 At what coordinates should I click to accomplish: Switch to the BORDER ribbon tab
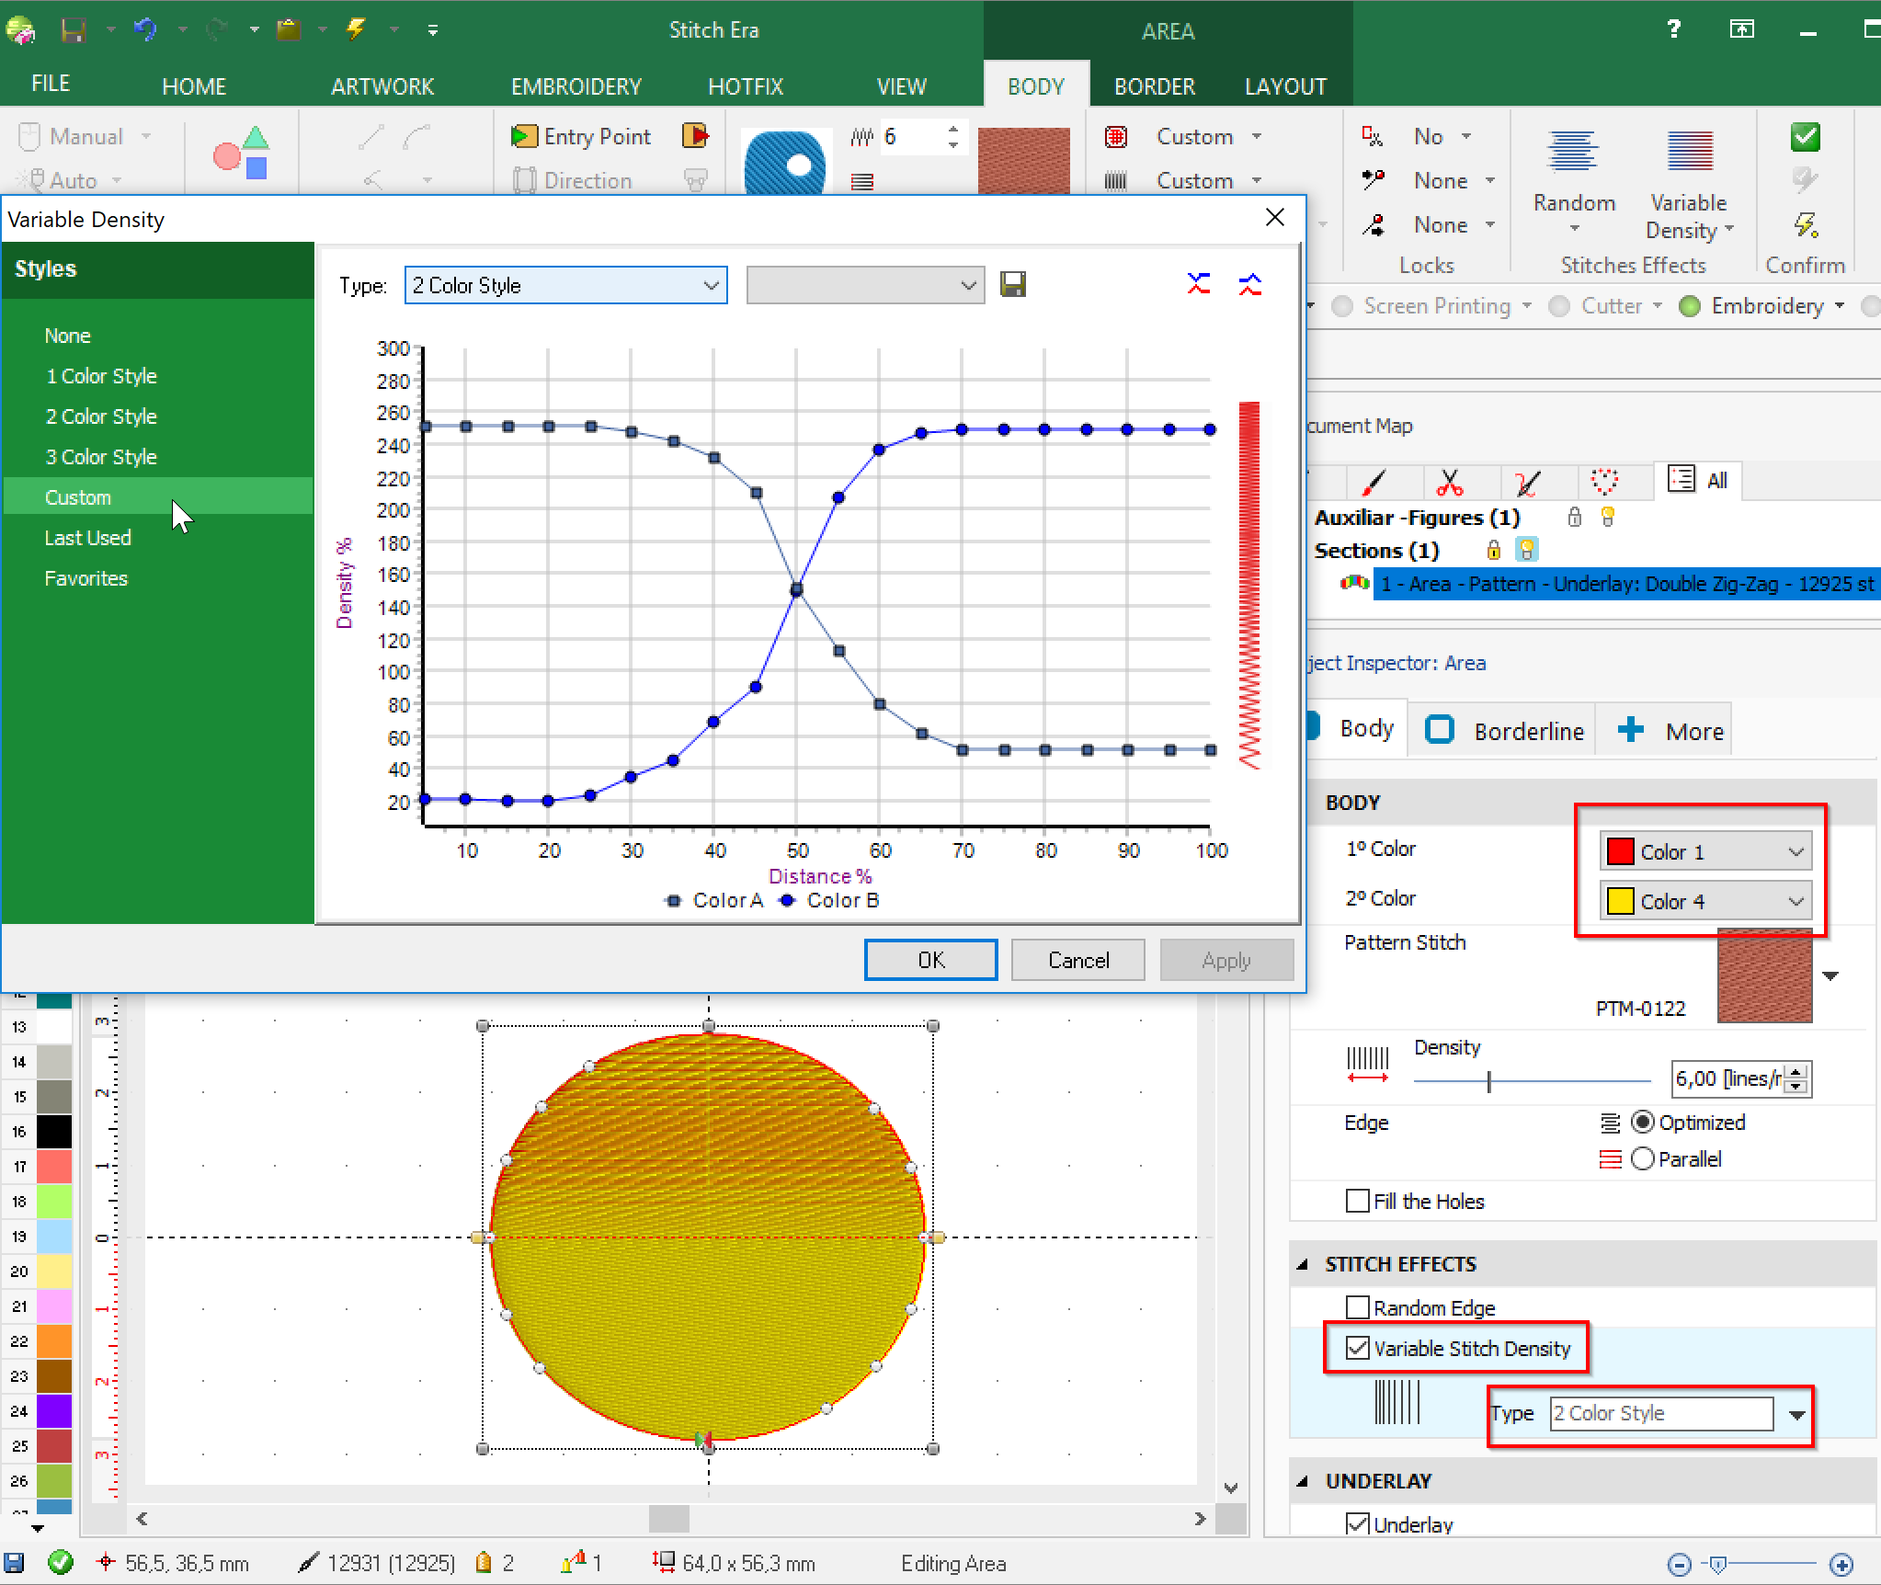[1154, 86]
